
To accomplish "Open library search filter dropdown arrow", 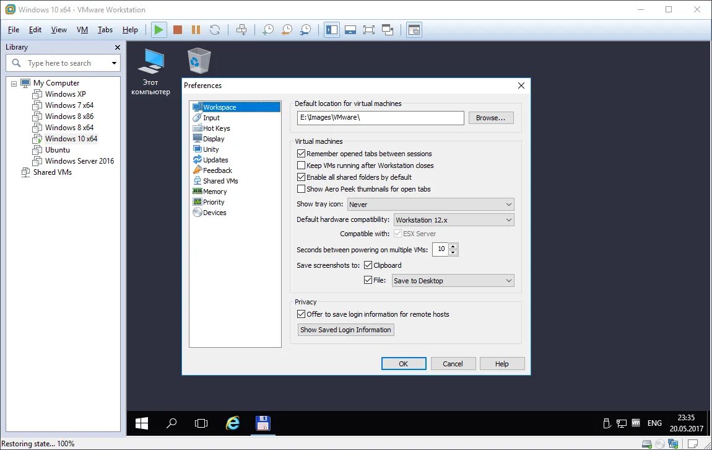I will (114, 63).
